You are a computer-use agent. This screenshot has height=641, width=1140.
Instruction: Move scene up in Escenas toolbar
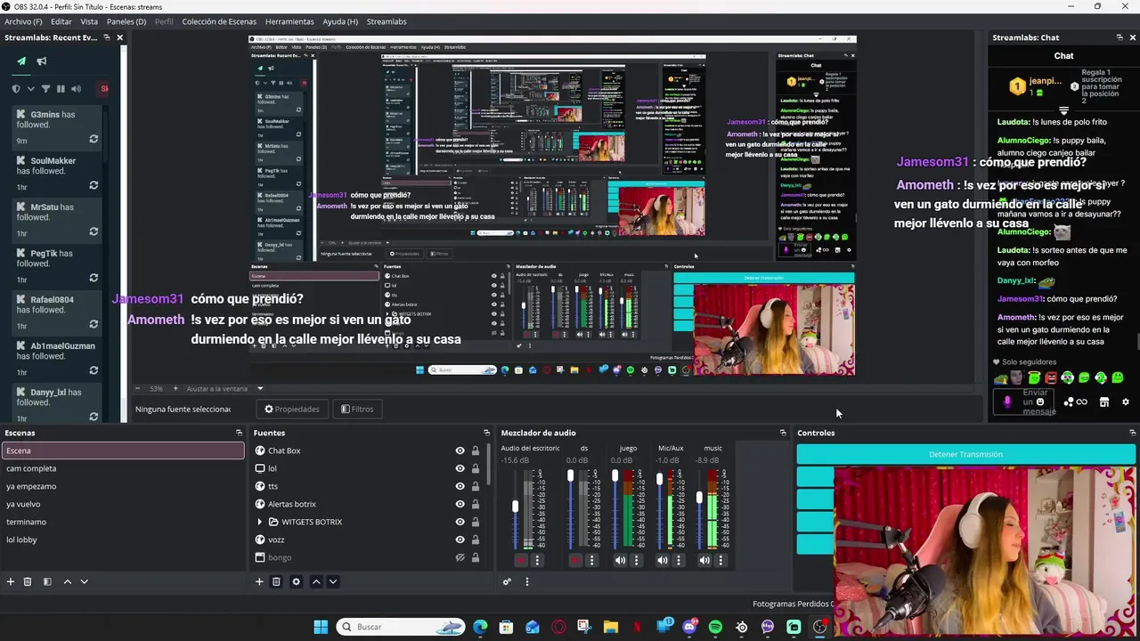(67, 581)
